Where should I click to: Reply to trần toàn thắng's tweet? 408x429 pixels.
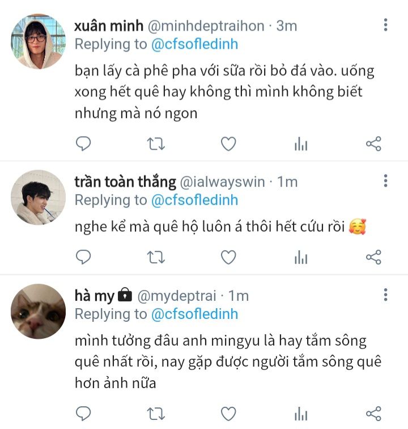83,258
